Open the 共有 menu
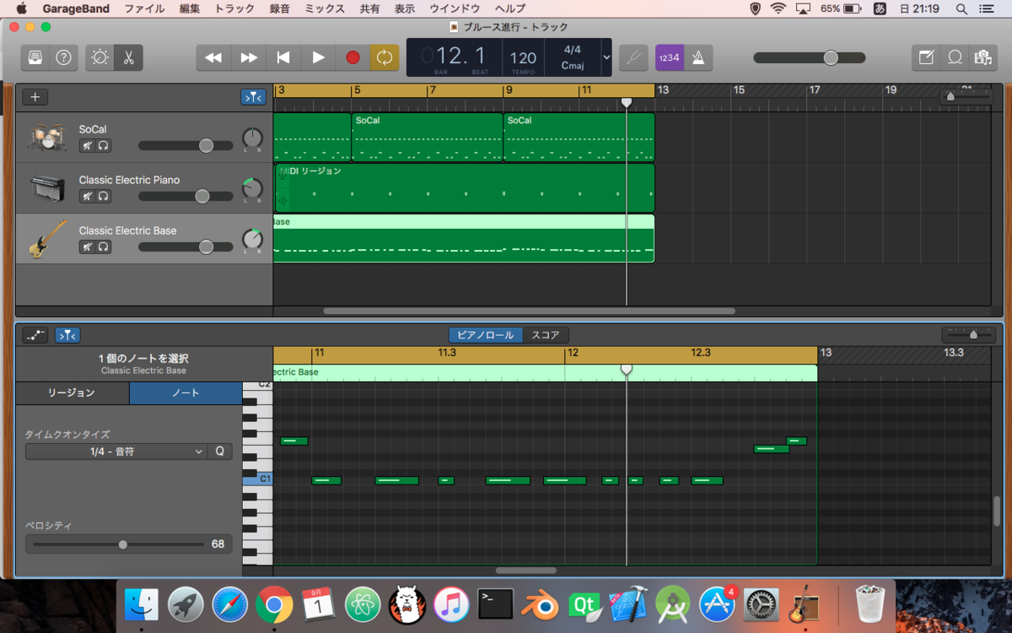1012x633 pixels. (369, 8)
